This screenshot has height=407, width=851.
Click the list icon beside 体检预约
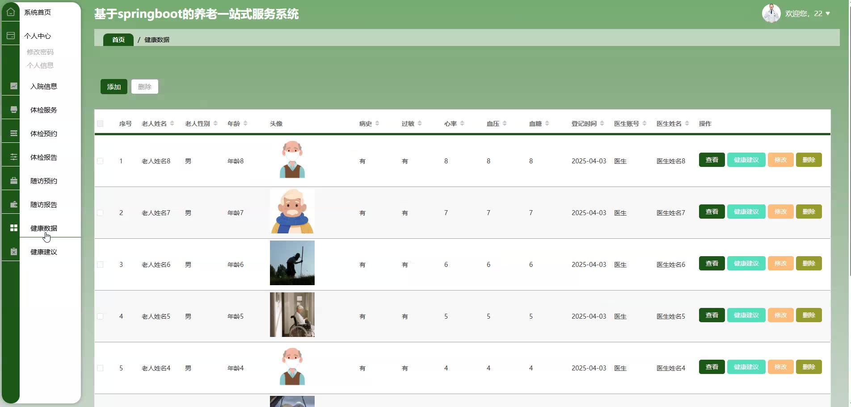[14, 133]
